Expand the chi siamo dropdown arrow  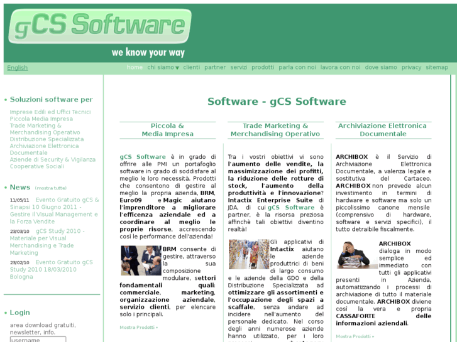(x=177, y=68)
